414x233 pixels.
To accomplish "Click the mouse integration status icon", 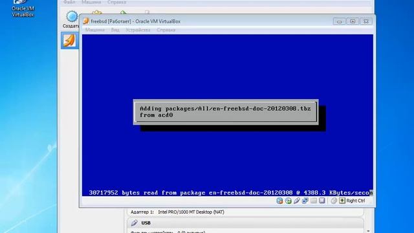I will pos(334,201).
